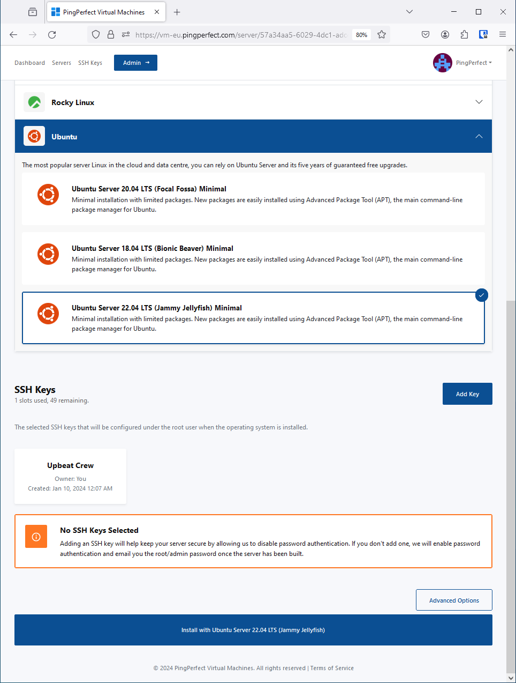Click the browser address bar URL
Viewport: 516px width, 683px height.
point(241,35)
